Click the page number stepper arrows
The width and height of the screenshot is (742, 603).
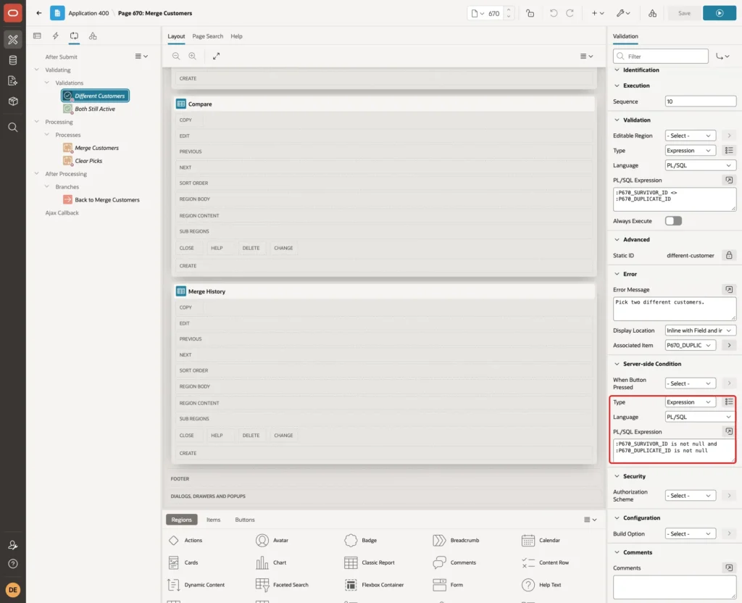point(509,13)
